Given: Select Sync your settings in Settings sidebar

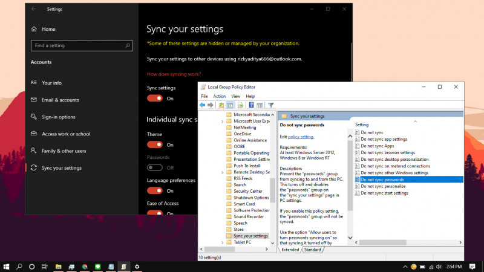Looking at the screenshot, I should (62, 168).
